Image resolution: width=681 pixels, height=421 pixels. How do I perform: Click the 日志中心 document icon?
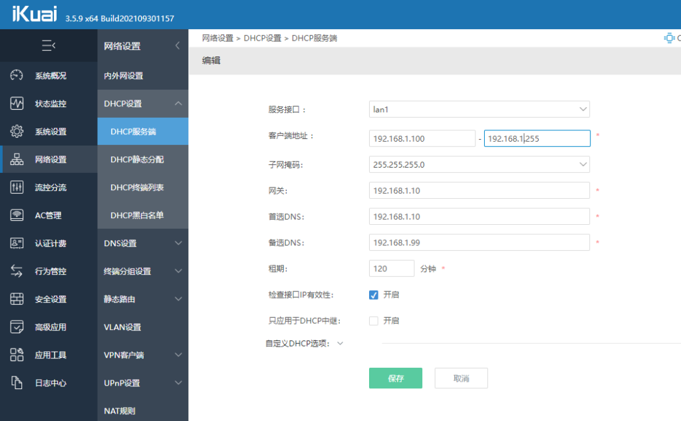click(17, 383)
